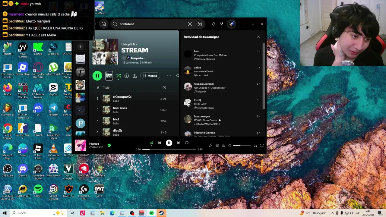386x217 pixels.
Task: Click the STREAM playlist cover image
Action: pos(105,52)
